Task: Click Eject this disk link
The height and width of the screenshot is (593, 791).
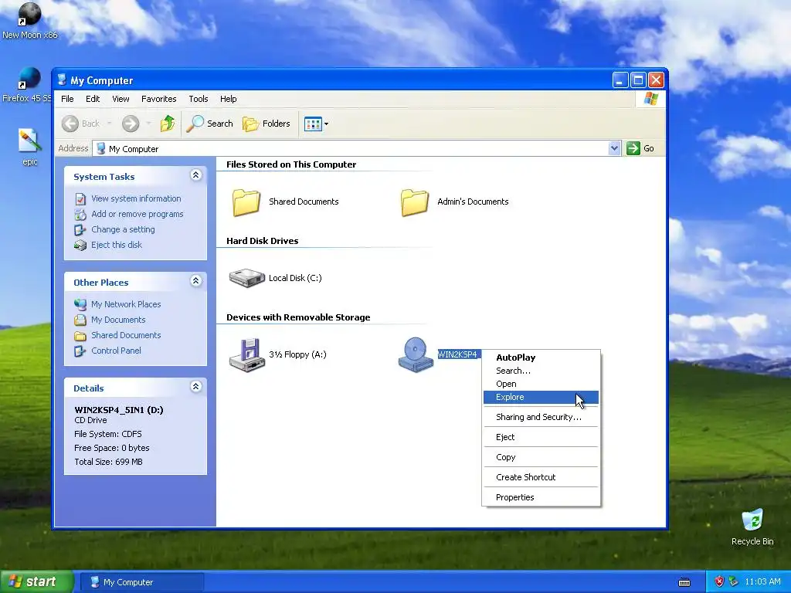Action: pyautogui.click(x=116, y=245)
